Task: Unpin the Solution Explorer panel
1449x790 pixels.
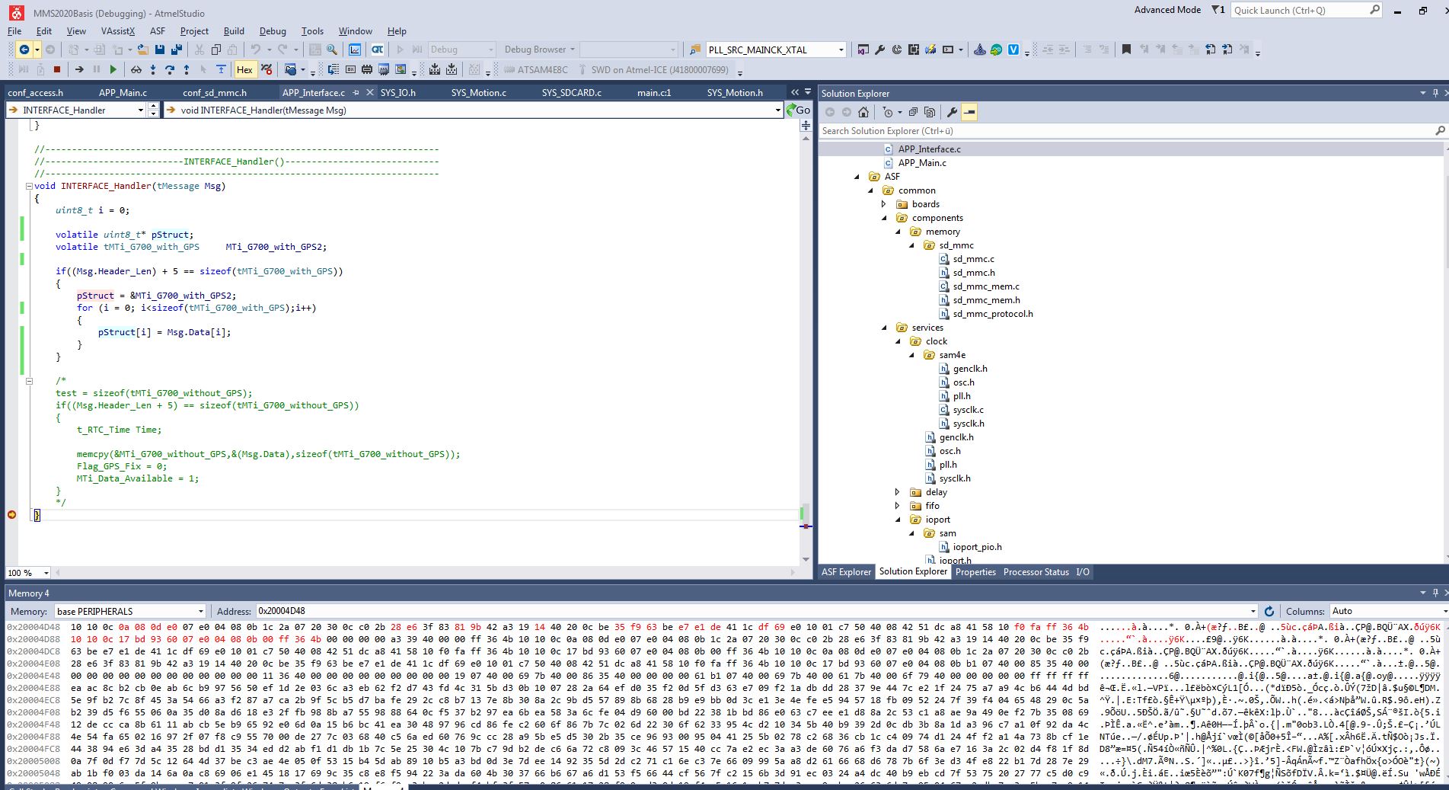Action: [x=1434, y=93]
